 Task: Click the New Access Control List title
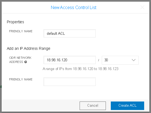point(74,7)
